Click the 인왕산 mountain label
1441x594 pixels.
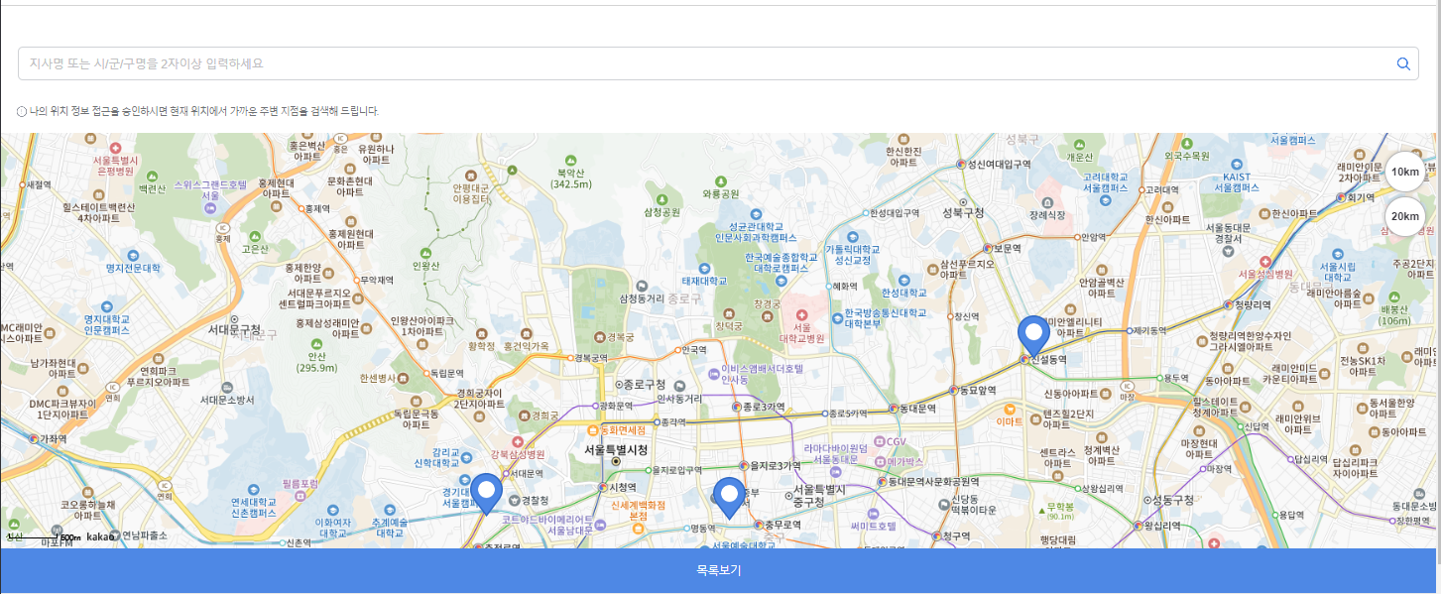[x=425, y=265]
